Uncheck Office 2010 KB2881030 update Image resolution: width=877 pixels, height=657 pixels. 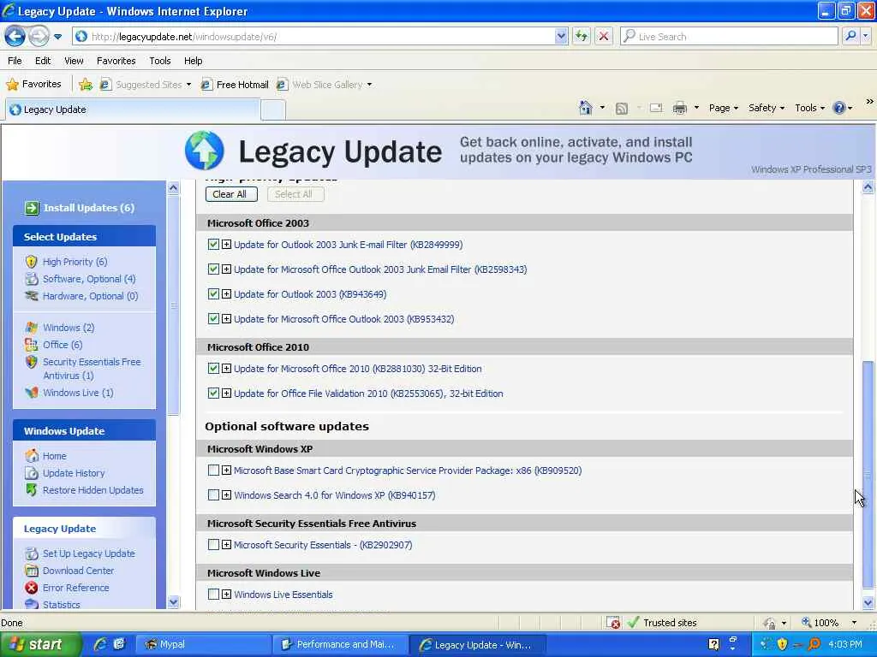tap(213, 368)
